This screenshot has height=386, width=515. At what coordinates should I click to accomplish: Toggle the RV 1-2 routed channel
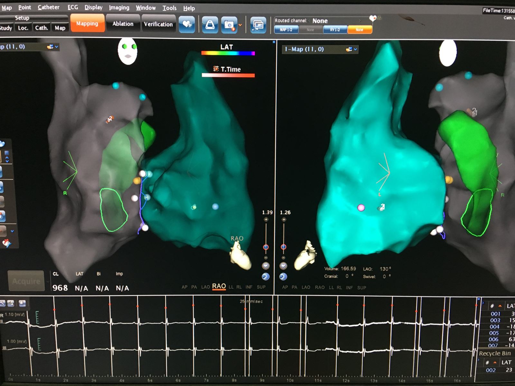pos(335,30)
